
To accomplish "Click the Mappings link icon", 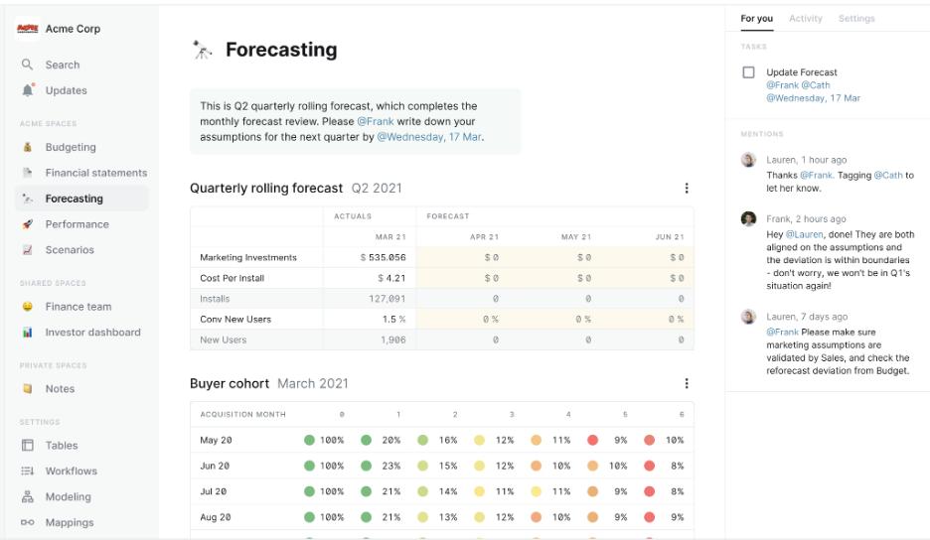I will [x=27, y=522].
